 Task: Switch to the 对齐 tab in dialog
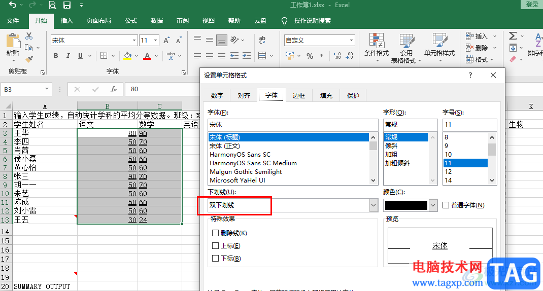click(244, 95)
